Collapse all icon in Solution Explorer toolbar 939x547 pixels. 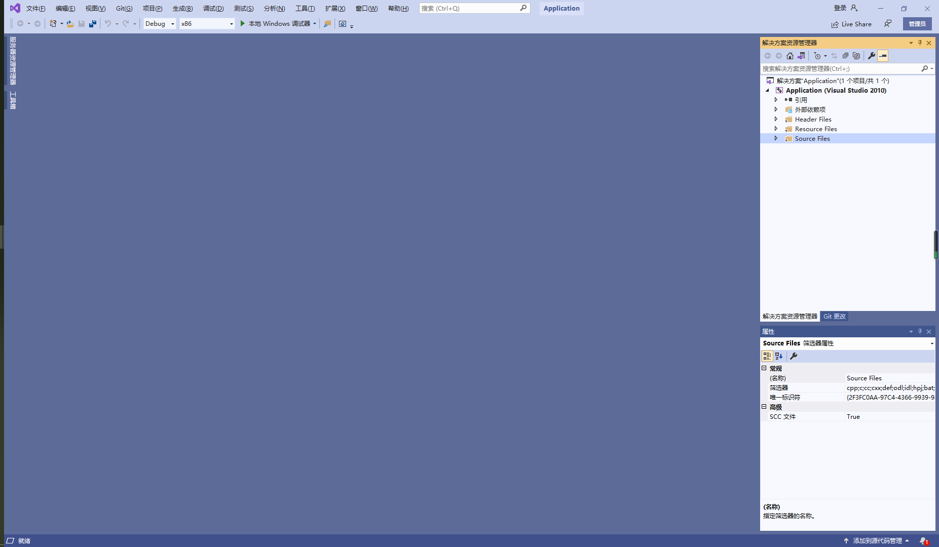(845, 56)
